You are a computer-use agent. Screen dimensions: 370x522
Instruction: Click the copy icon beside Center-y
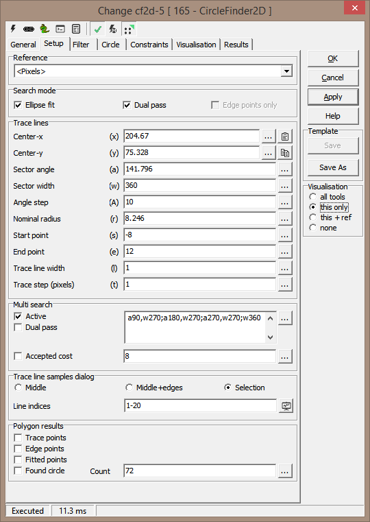pyautogui.click(x=285, y=153)
